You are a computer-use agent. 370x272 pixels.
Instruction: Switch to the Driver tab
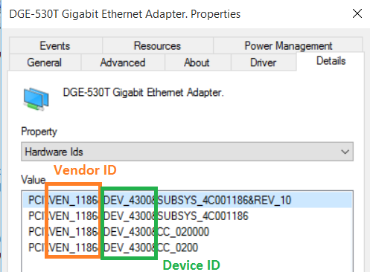[x=264, y=62]
